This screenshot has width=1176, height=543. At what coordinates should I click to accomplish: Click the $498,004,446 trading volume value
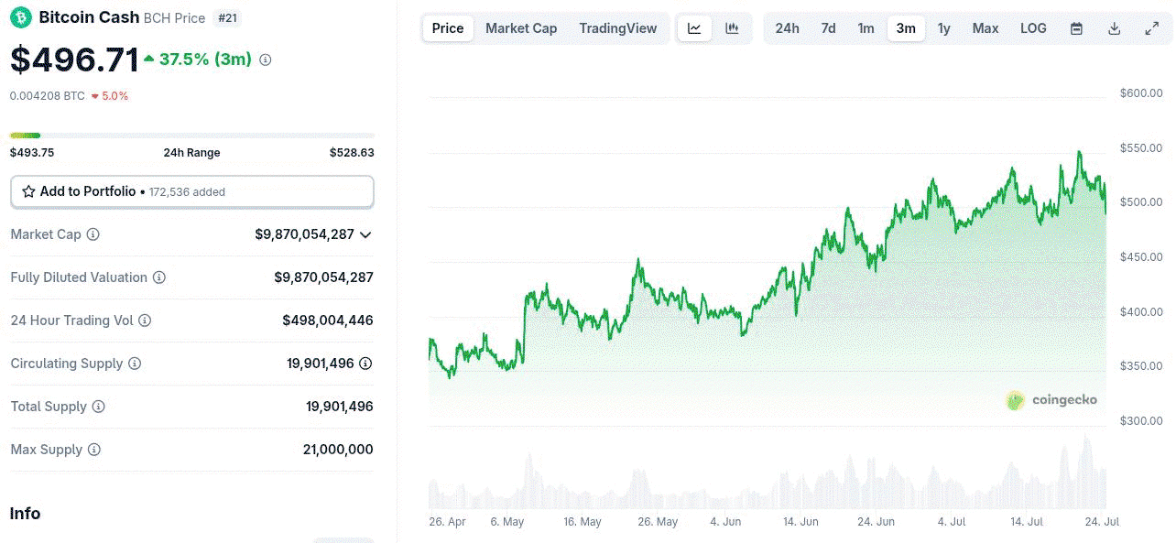pos(328,320)
